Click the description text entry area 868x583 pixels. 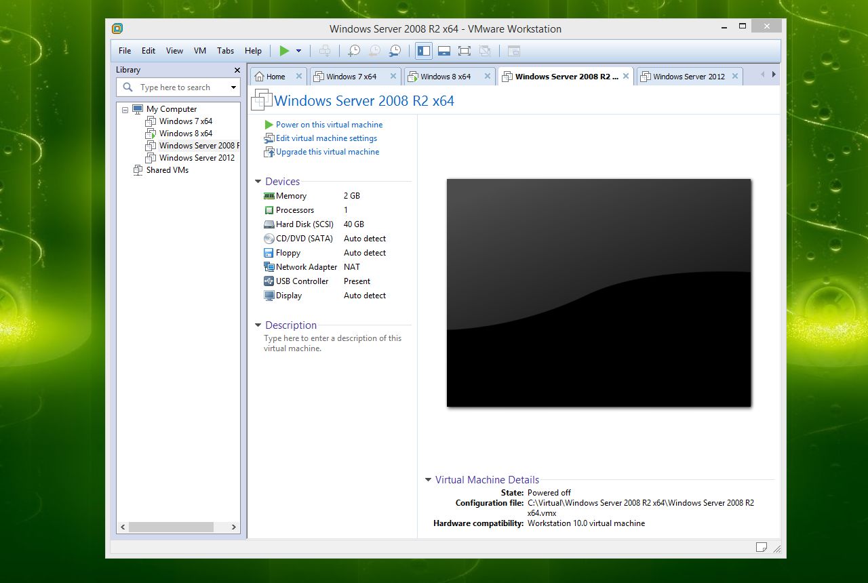tap(332, 343)
